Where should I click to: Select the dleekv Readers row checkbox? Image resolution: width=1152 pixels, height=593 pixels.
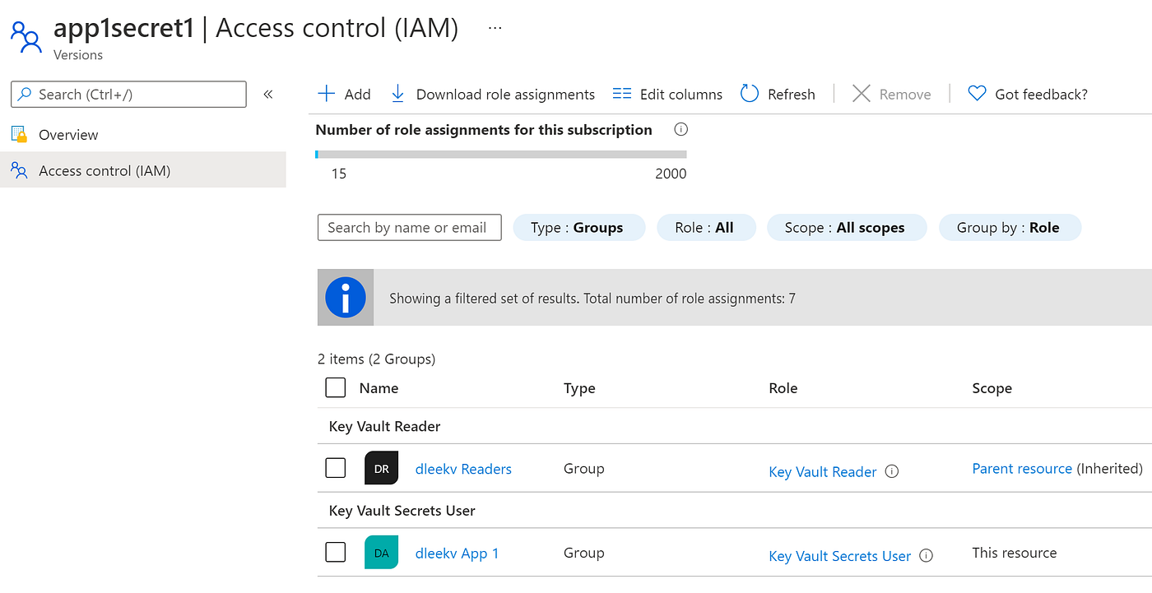(x=336, y=468)
